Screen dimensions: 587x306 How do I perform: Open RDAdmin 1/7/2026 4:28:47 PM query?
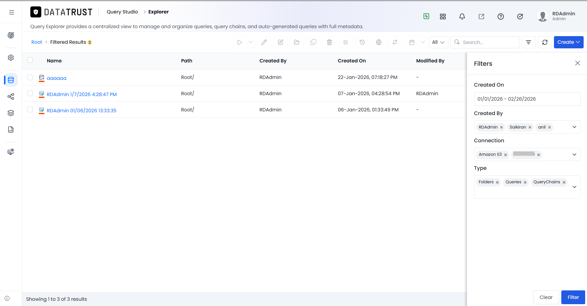tap(82, 94)
